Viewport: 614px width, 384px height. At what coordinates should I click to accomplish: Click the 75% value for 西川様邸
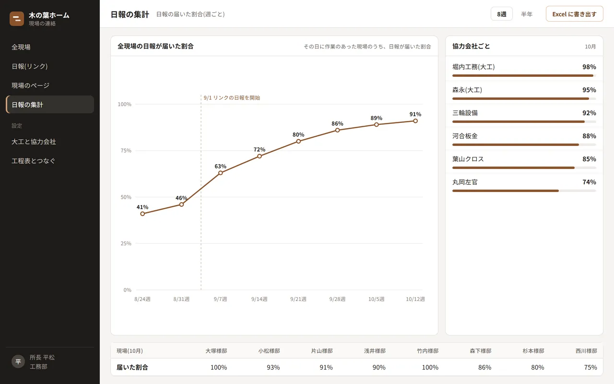[591, 367]
